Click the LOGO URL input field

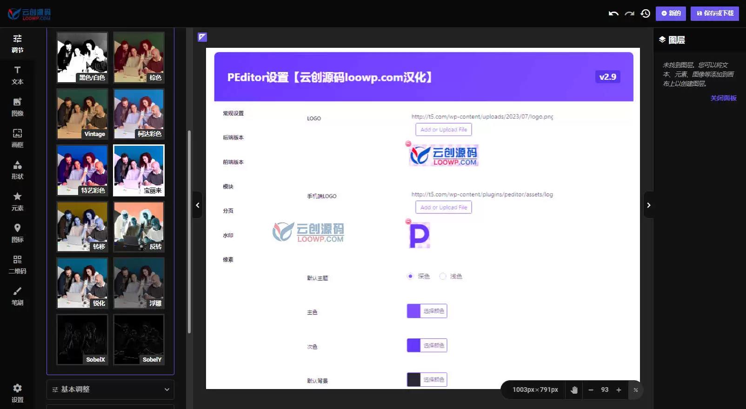click(x=482, y=117)
